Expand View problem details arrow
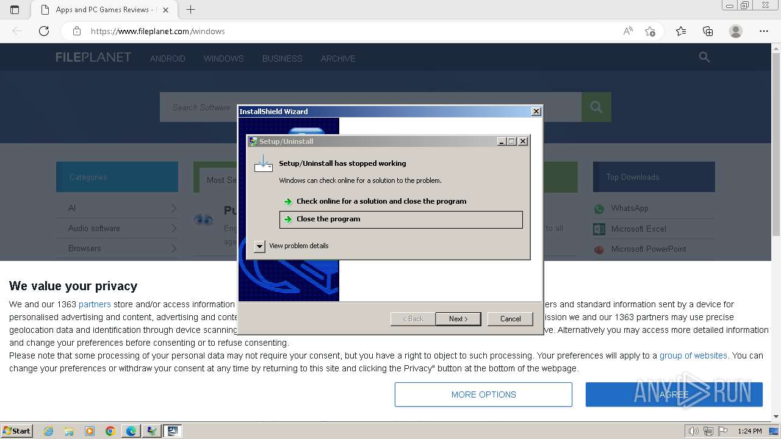Image resolution: width=781 pixels, height=439 pixels. click(259, 246)
